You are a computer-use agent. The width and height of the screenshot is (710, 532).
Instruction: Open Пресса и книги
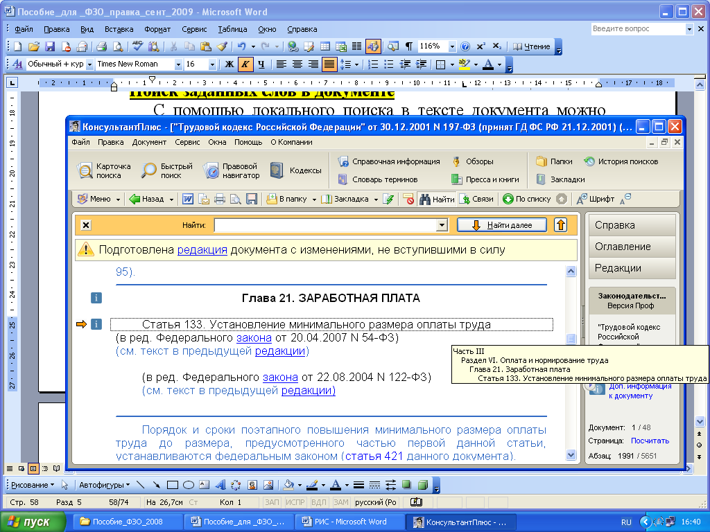click(x=485, y=179)
